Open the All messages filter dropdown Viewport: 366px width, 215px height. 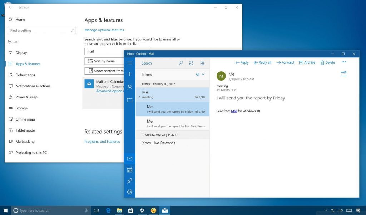[199, 75]
